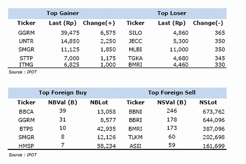This screenshot has width=246, height=164.
Task: Click the HMSP ticker cell
Action: (26, 146)
